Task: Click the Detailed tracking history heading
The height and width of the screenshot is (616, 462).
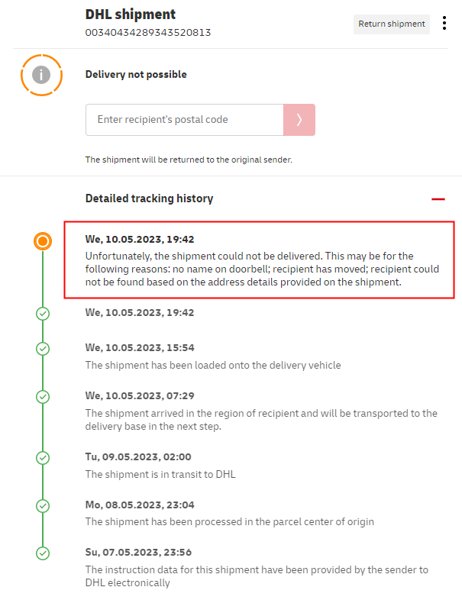Action: click(x=149, y=198)
